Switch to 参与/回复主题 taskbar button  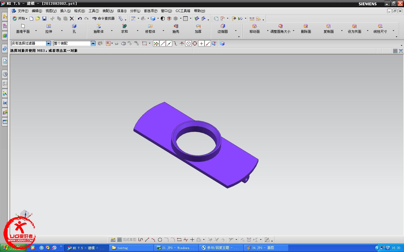(221, 248)
